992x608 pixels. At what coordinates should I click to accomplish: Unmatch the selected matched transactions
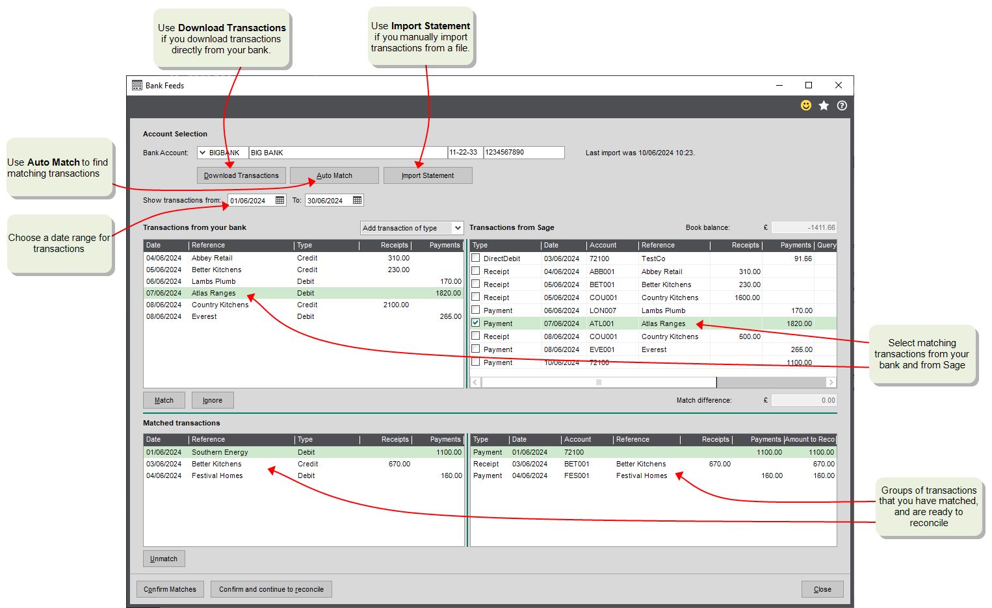(164, 558)
